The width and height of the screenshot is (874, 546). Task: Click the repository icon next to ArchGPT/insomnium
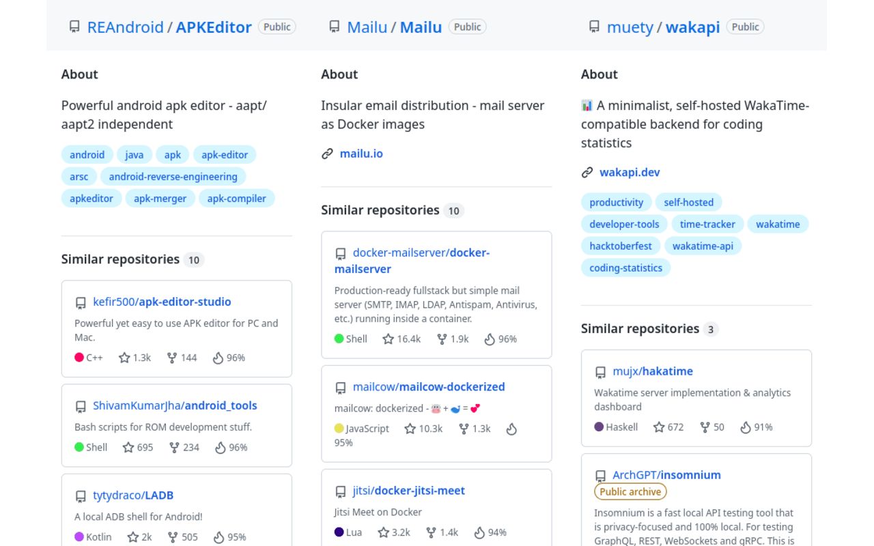(601, 474)
